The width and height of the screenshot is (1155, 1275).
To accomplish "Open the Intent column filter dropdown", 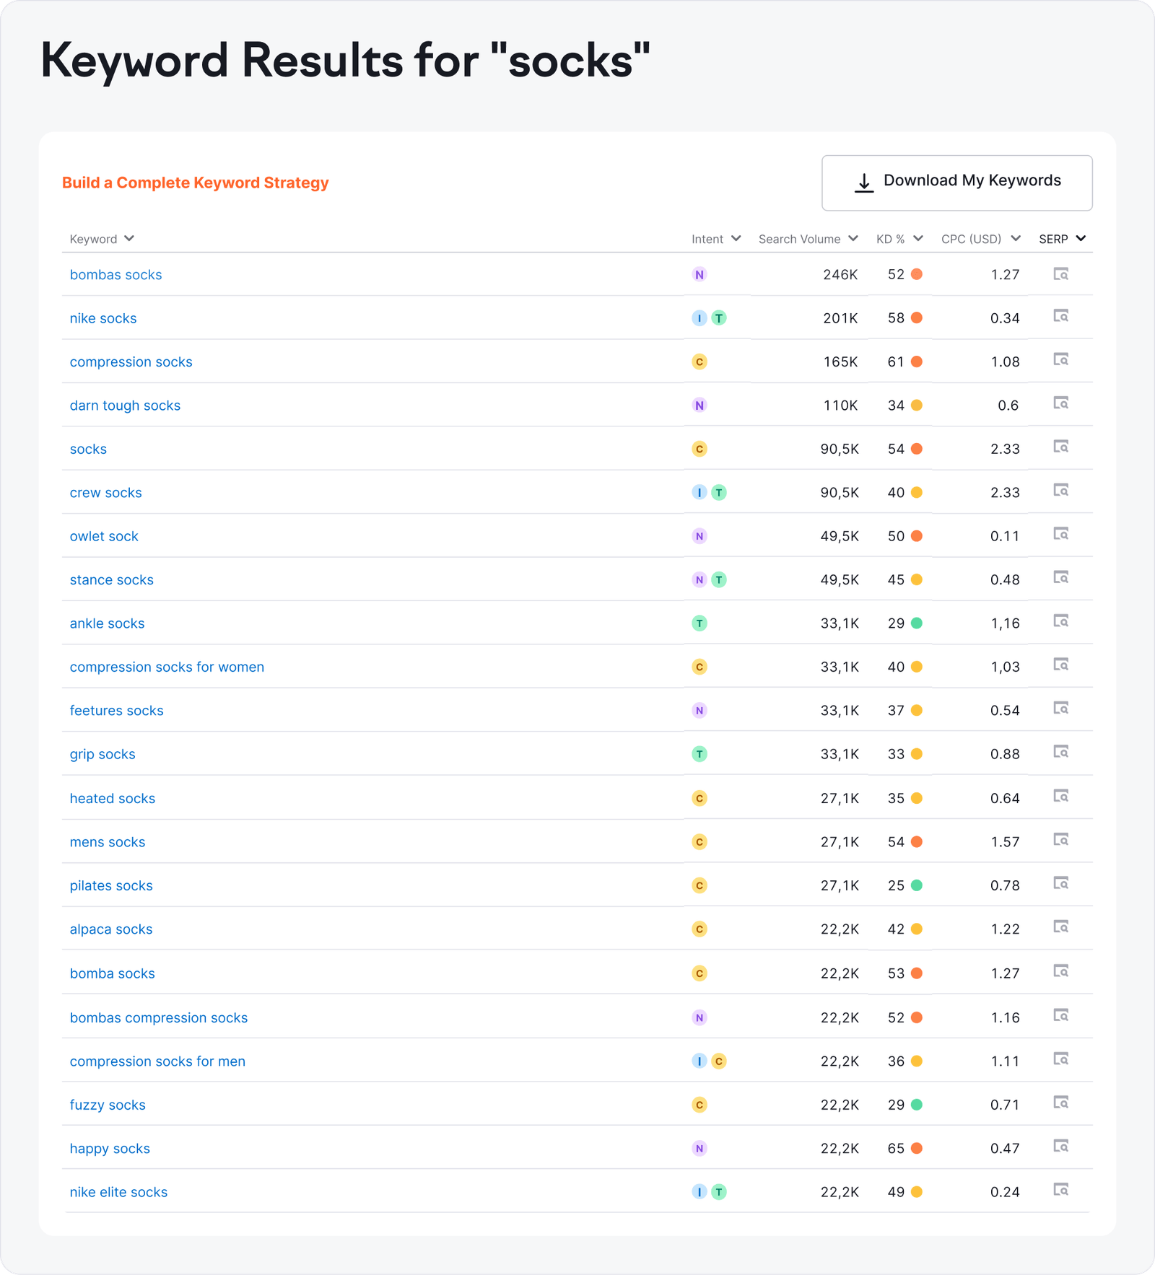I will [x=737, y=238].
